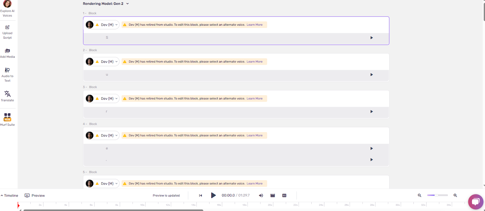Open the Translate tool

point(7,96)
